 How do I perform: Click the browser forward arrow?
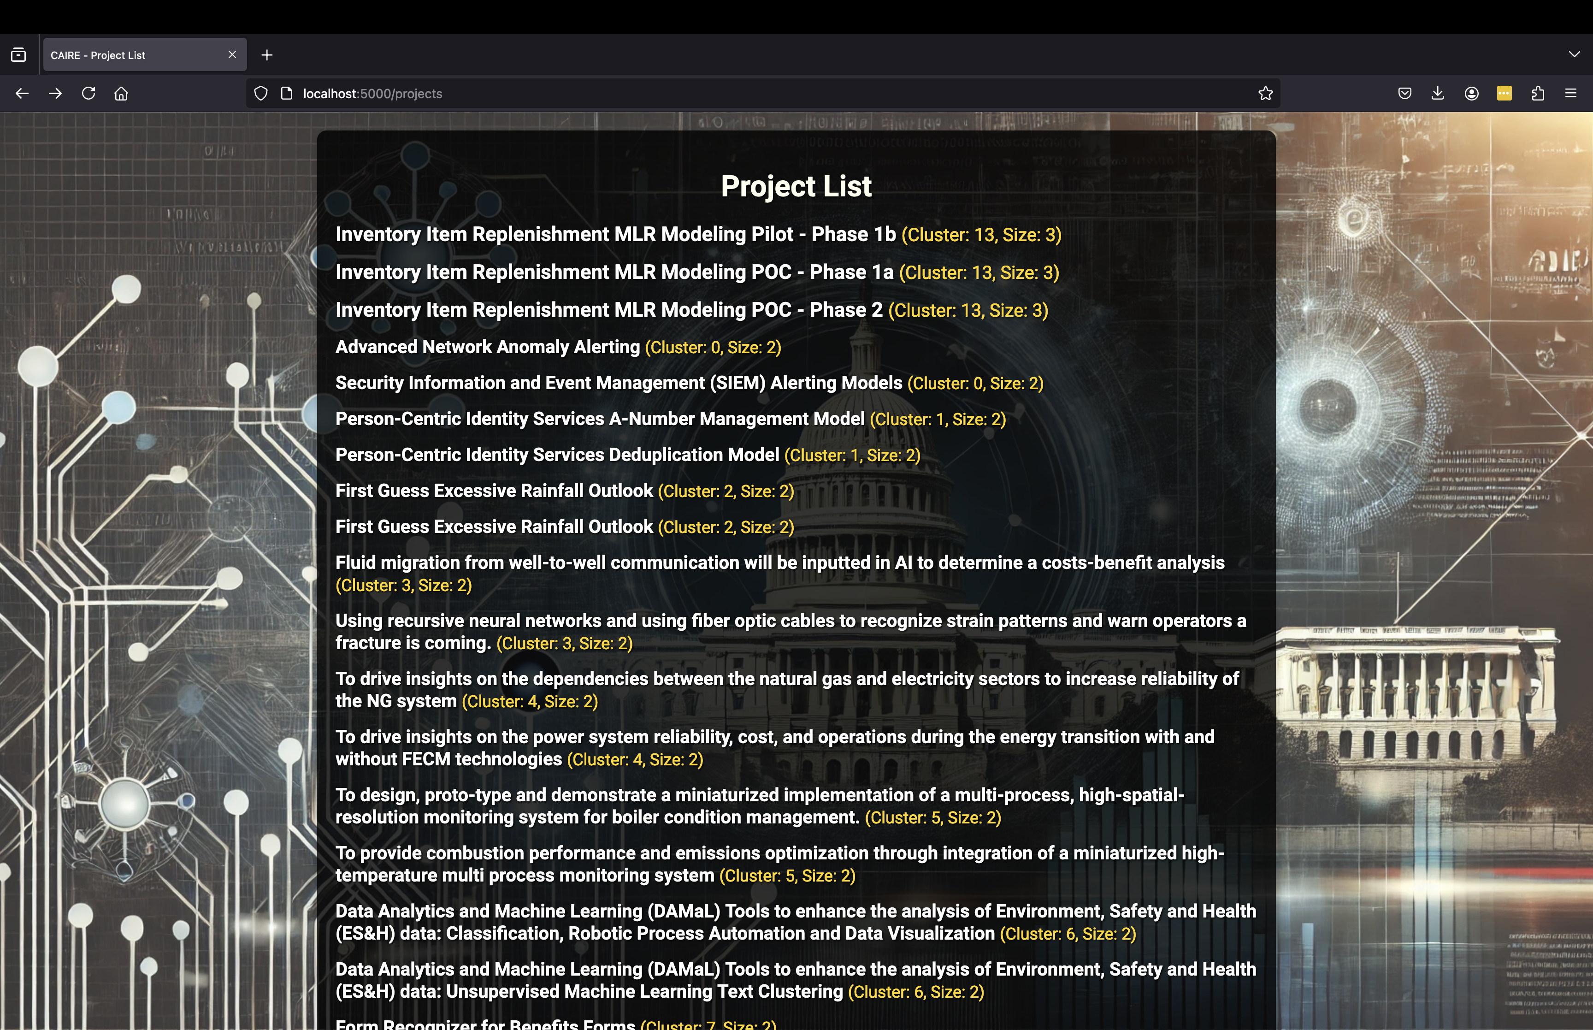click(x=55, y=94)
